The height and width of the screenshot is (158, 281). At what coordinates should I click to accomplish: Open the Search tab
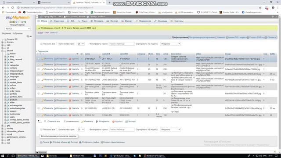click(83, 21)
